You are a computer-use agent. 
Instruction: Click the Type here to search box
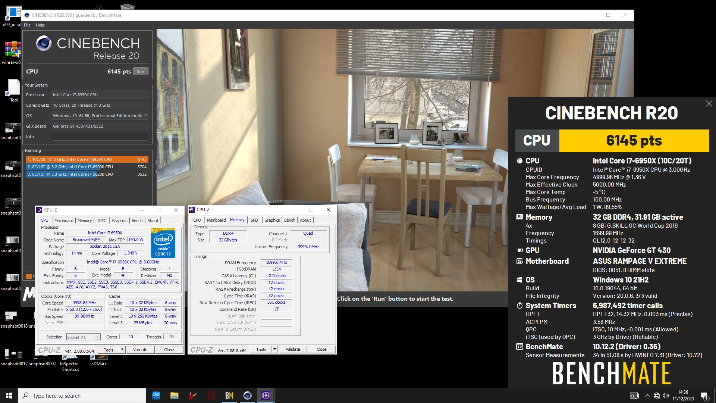tap(82, 396)
